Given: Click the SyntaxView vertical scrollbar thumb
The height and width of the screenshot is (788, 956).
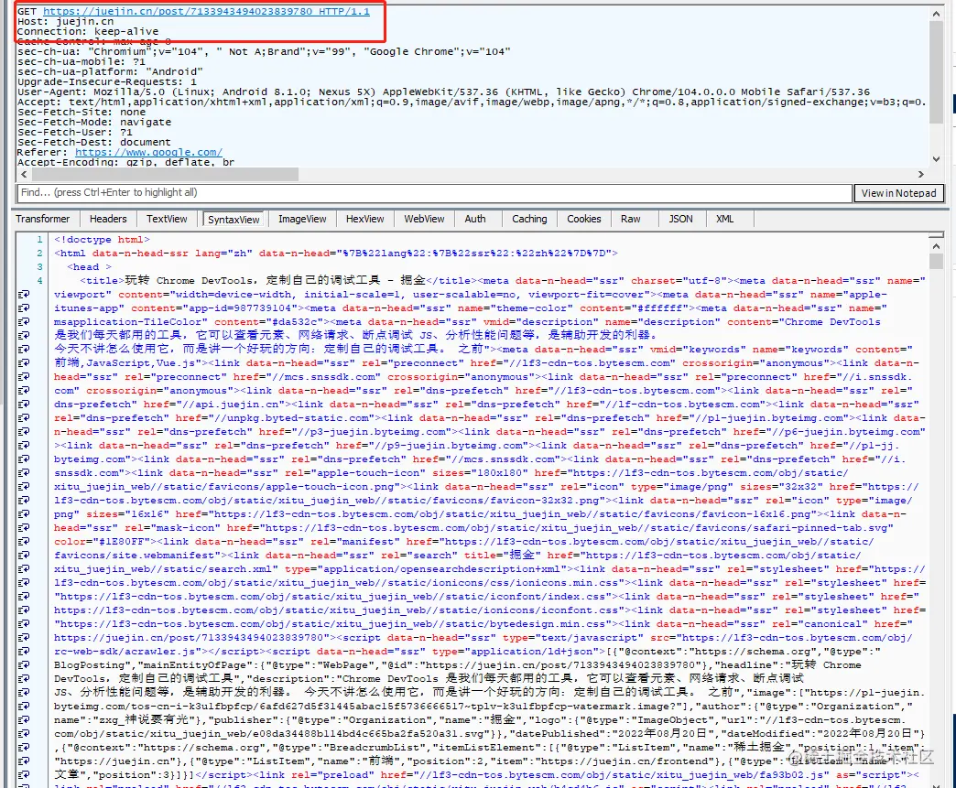Looking at the screenshot, I should pyautogui.click(x=937, y=262).
